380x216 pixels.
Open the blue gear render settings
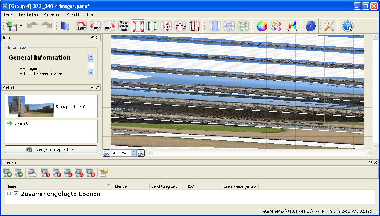click(x=311, y=26)
